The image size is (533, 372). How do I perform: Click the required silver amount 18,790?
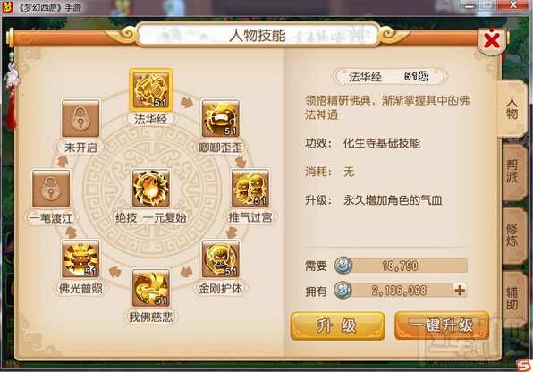tap(401, 266)
